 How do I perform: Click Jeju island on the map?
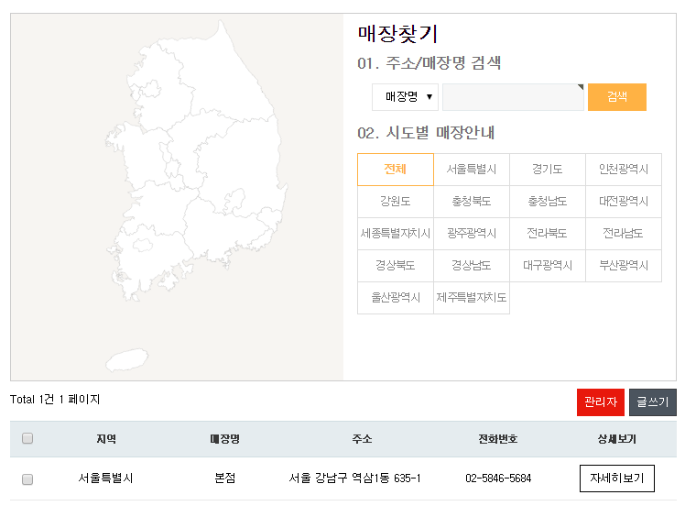click(126, 359)
